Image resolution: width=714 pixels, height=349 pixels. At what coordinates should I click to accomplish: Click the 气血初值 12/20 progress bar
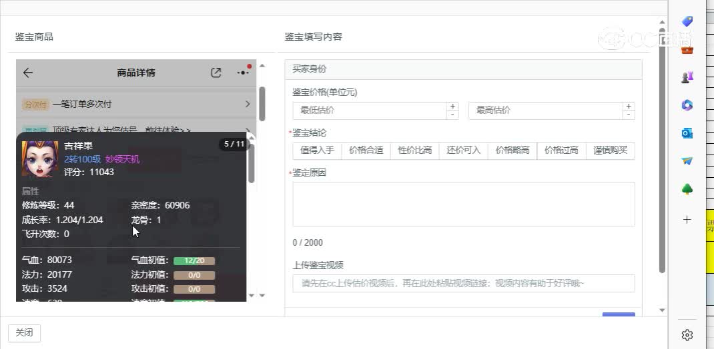(194, 260)
